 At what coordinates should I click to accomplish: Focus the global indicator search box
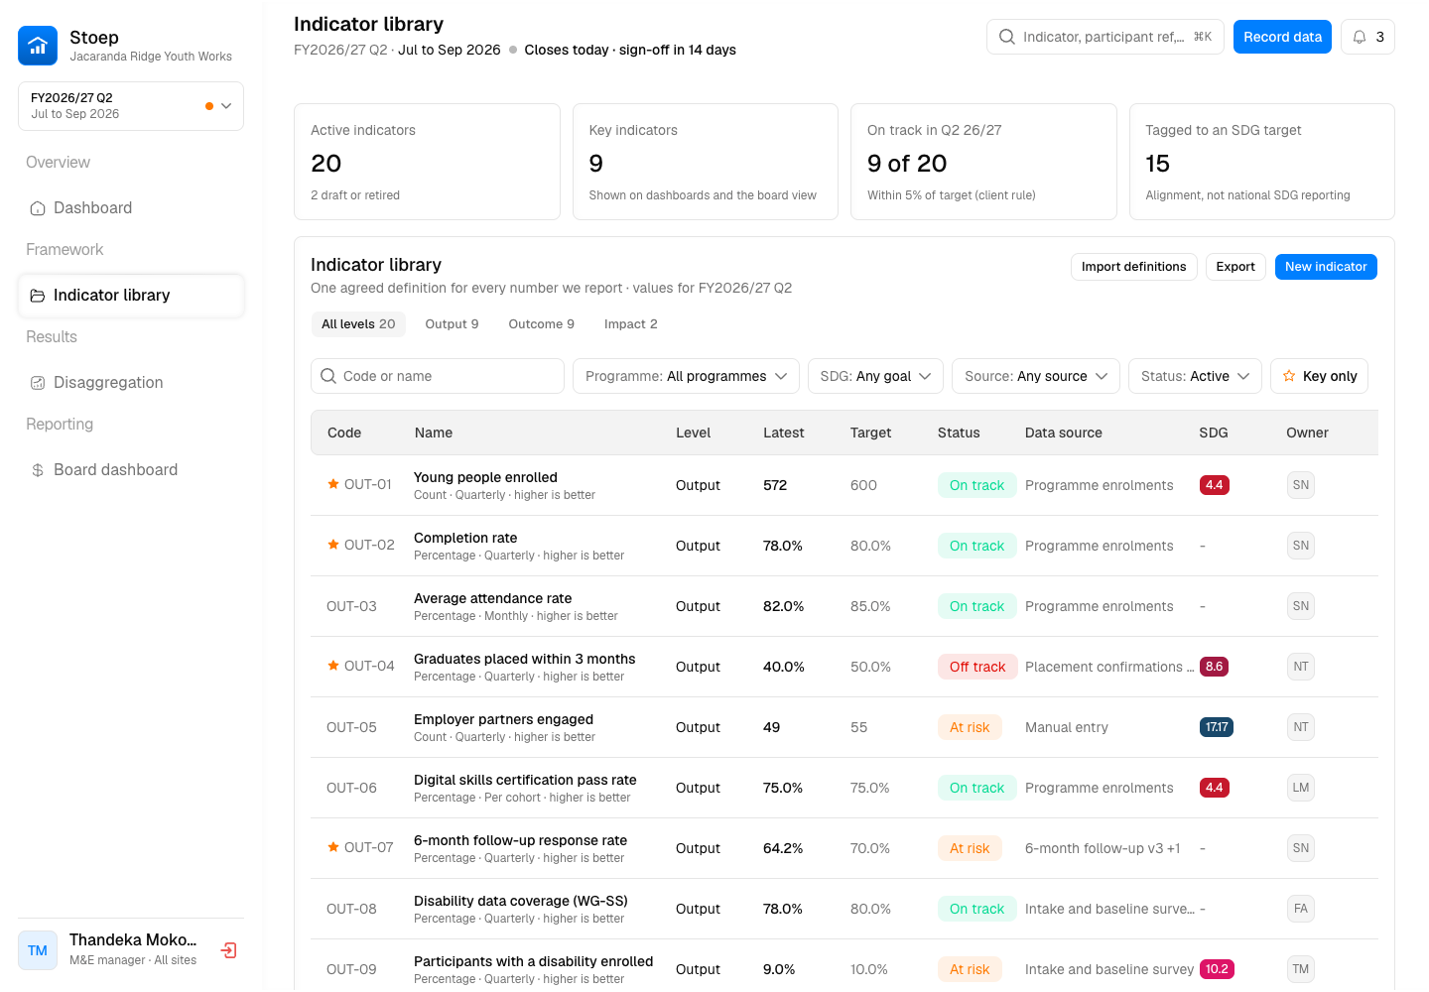point(1105,37)
